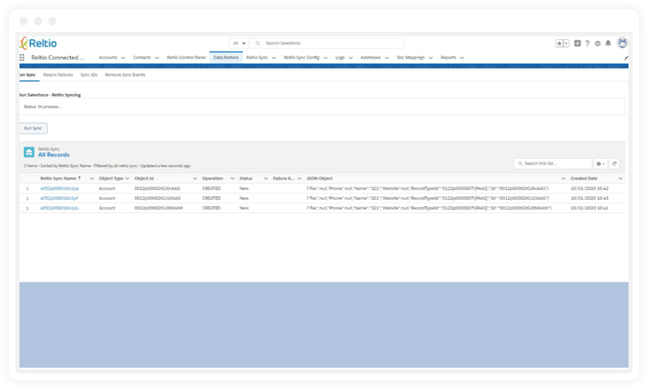The width and height of the screenshot is (648, 389).
Task: Switch to the Run Sync subtab
Action: pyautogui.click(x=28, y=75)
